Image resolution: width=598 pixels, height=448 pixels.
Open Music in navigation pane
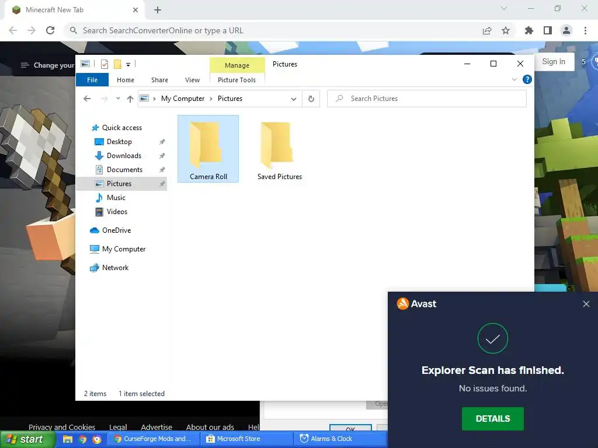[116, 198]
